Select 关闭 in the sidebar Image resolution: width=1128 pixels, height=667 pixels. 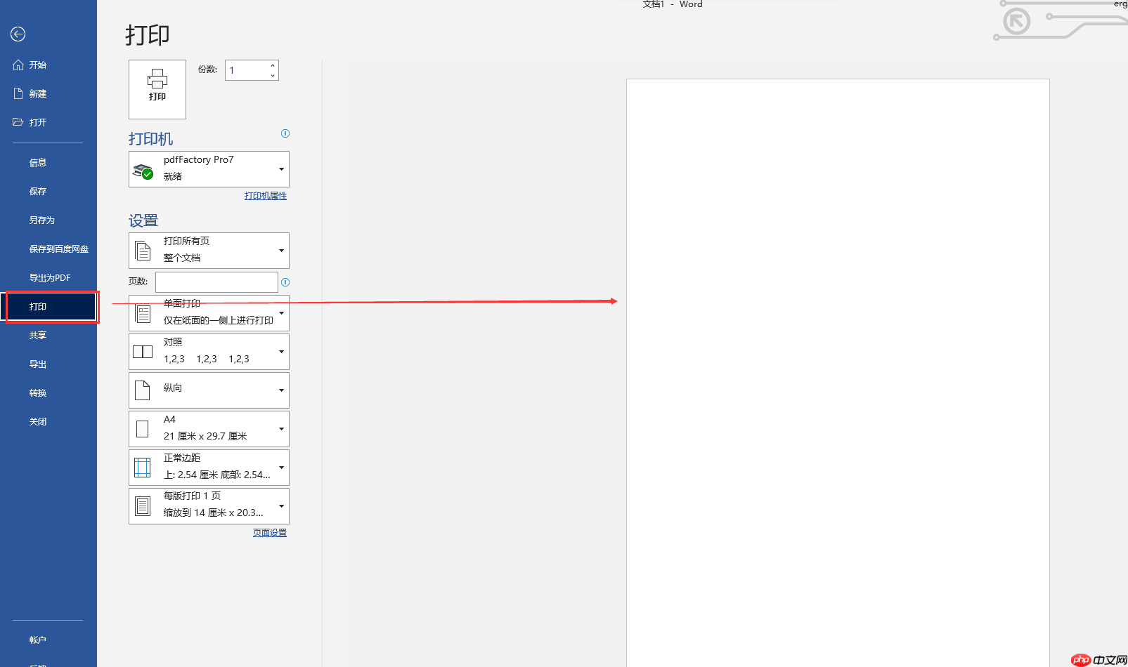tap(48, 422)
